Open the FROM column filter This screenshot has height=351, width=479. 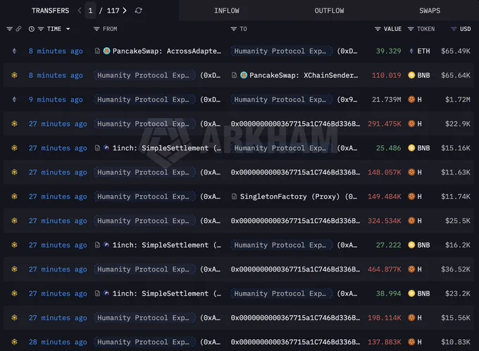coord(97,29)
